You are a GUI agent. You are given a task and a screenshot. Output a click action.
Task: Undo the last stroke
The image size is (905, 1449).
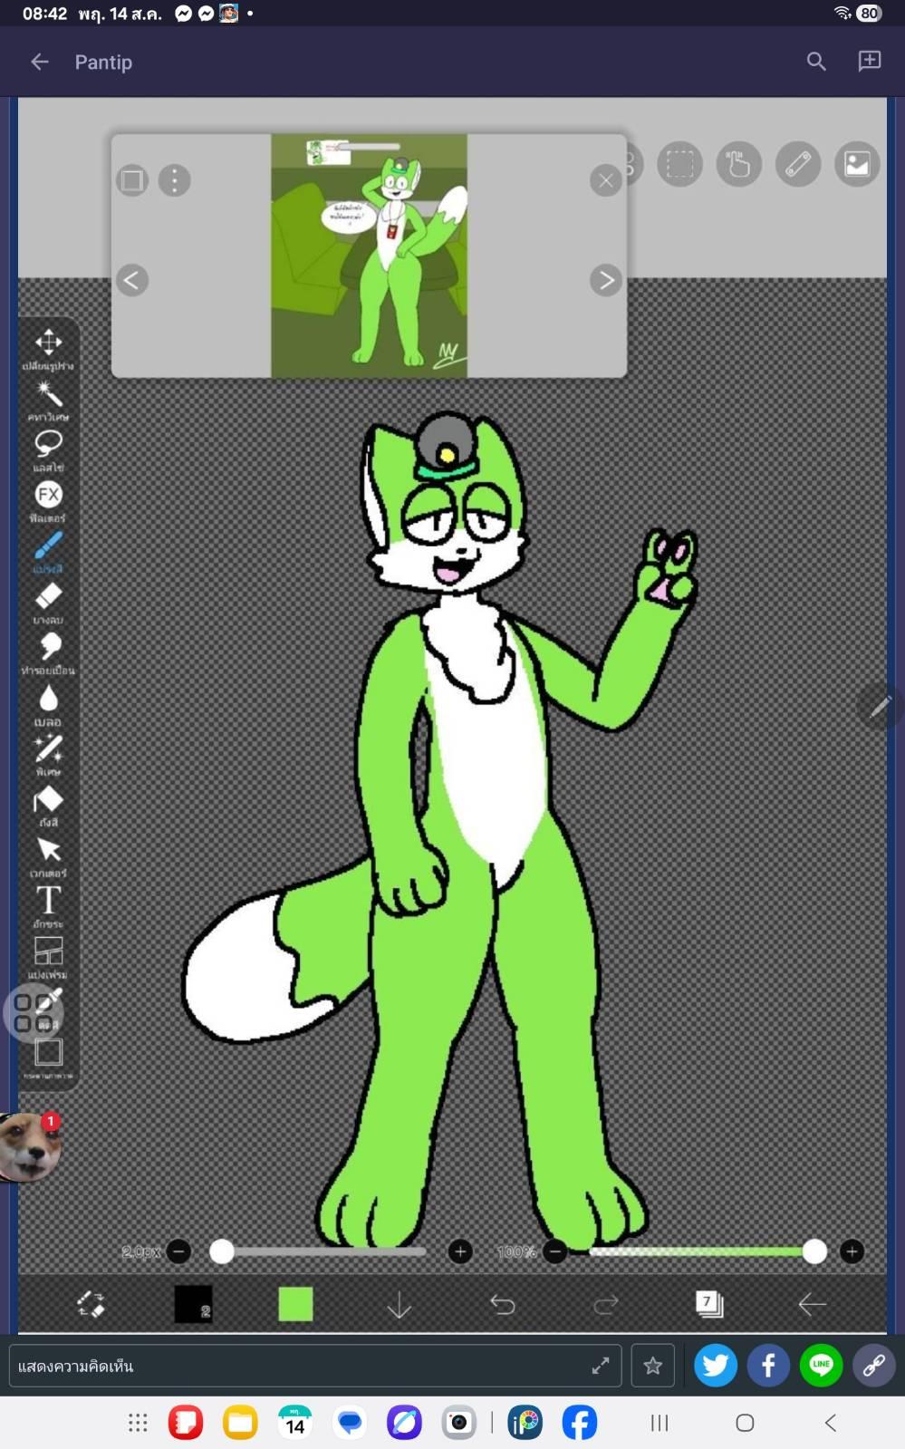[502, 1304]
